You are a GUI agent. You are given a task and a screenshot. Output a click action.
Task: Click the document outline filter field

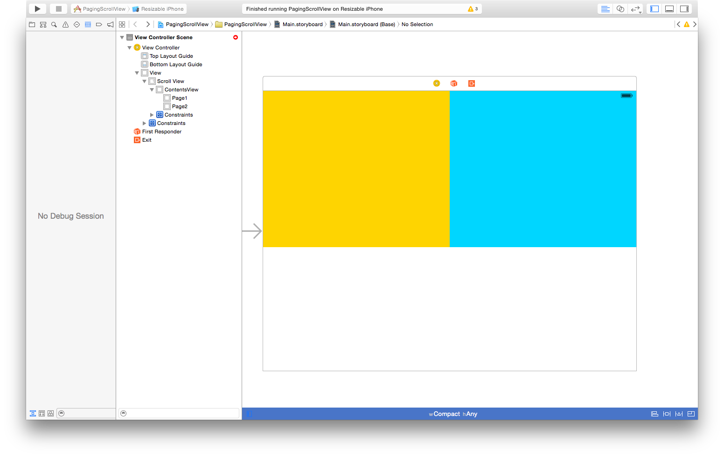tap(179, 413)
